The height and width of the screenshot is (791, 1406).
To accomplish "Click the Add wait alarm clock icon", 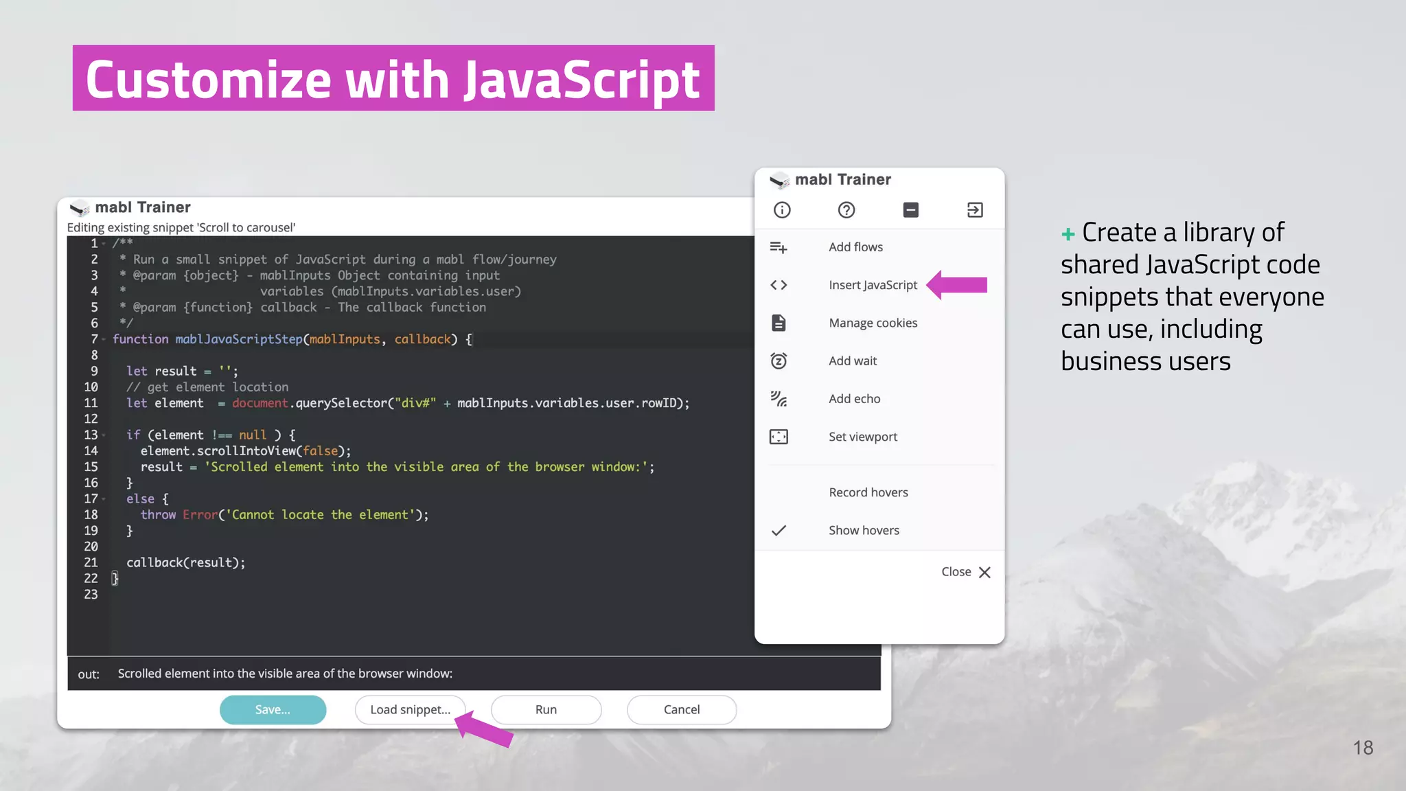I will 779,360.
